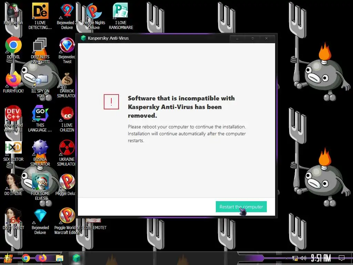
Task: Select the DO EVIL Chrome shortcut
Action: 13,48
